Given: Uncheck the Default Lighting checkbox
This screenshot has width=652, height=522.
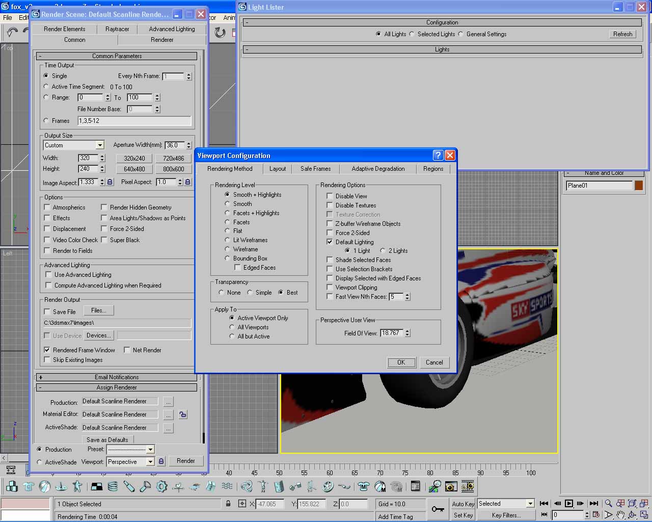Looking at the screenshot, I should tap(330, 242).
